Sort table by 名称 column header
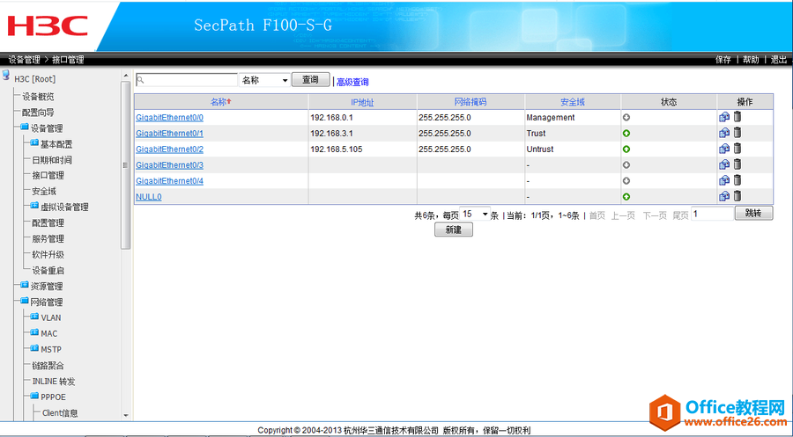The height and width of the screenshot is (437, 793). click(x=220, y=102)
